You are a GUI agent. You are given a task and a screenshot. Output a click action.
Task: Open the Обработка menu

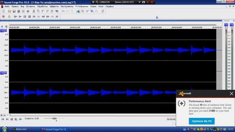tap(42, 7)
